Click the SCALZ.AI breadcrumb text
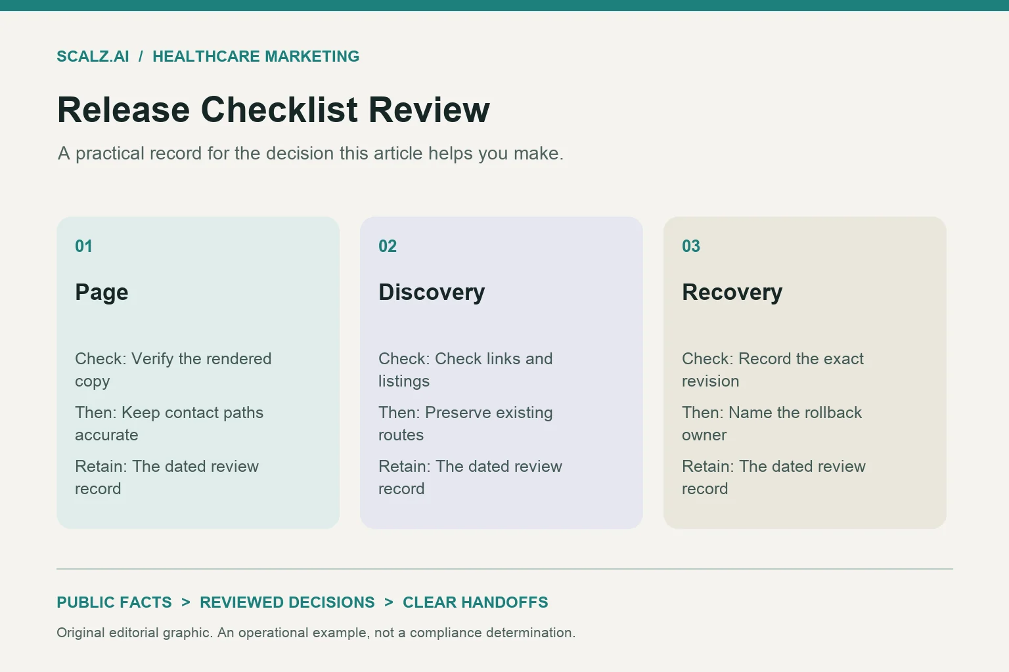This screenshot has width=1009, height=672. 93,56
